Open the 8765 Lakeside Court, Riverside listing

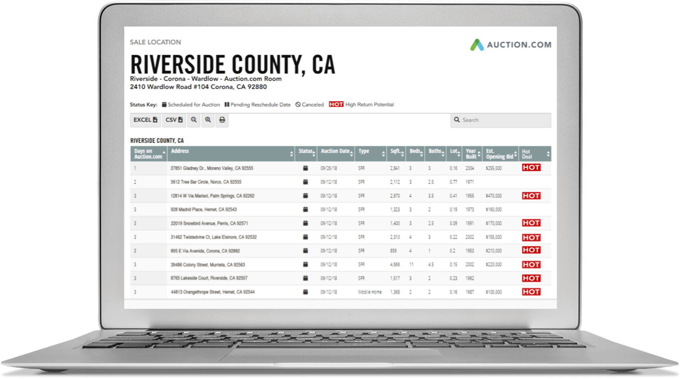[209, 278]
